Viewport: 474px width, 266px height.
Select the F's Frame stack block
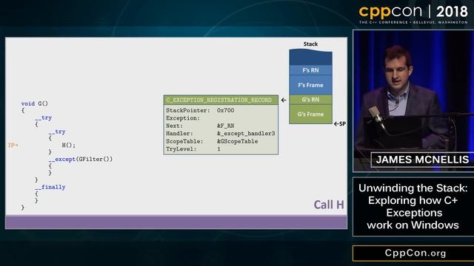pyautogui.click(x=310, y=85)
